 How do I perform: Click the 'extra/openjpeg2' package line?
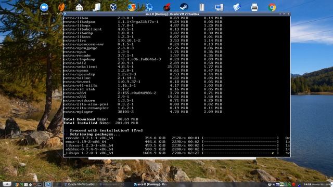point(143,48)
